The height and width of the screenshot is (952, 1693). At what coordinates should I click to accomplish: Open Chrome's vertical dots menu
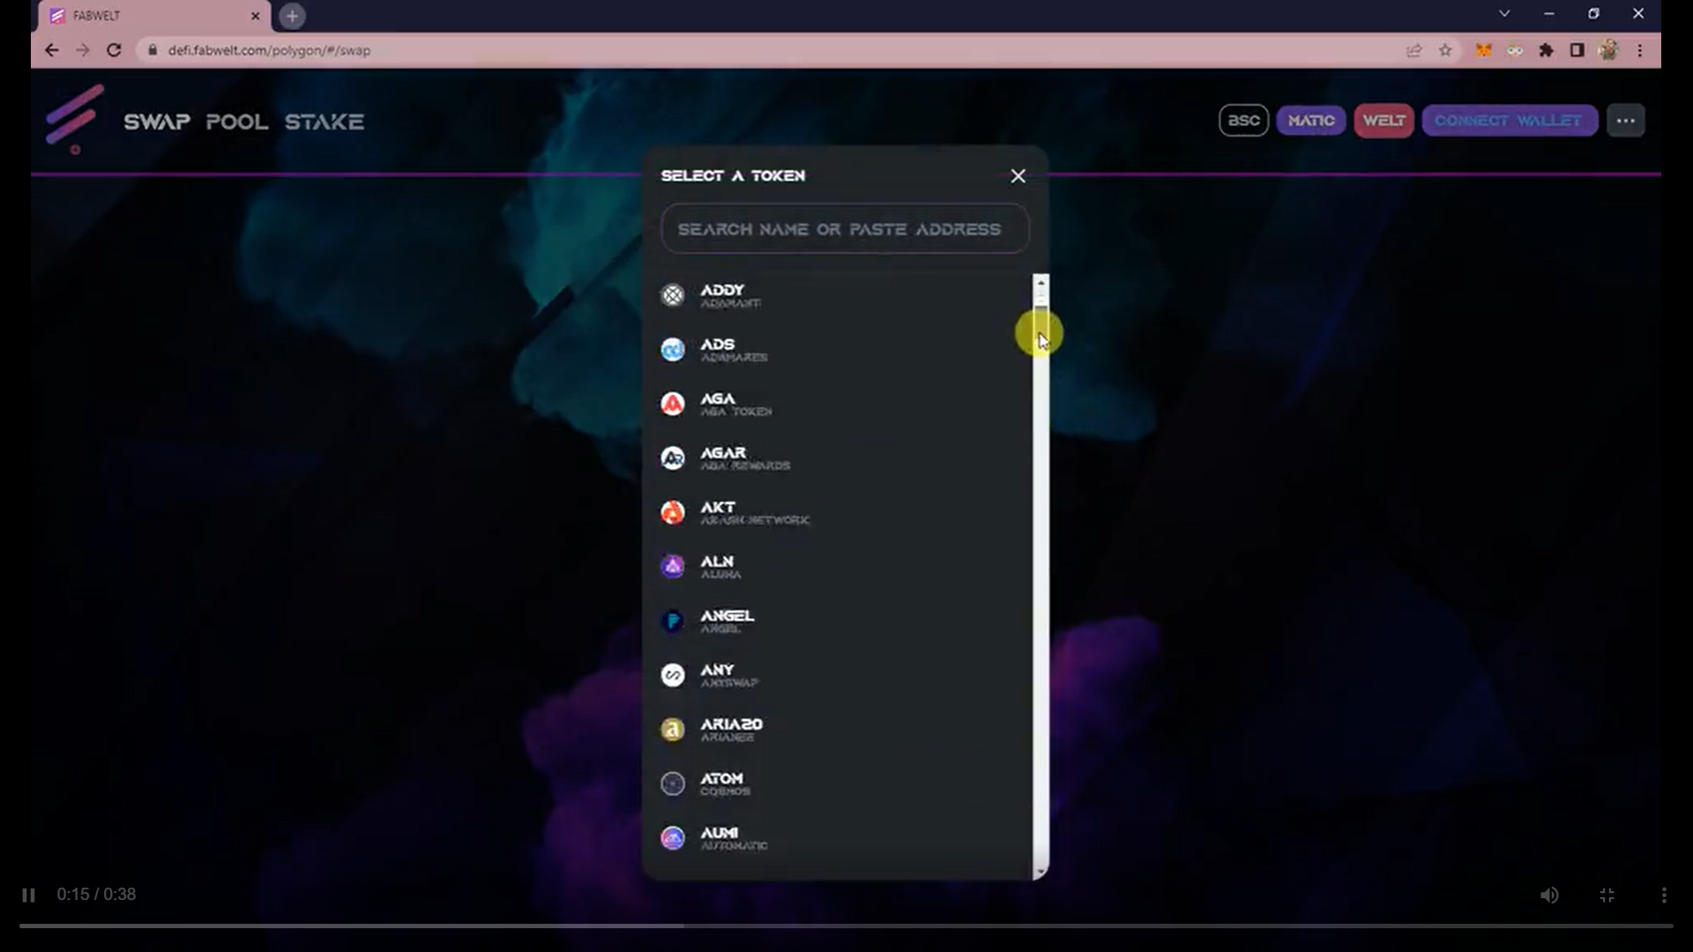1640,50
